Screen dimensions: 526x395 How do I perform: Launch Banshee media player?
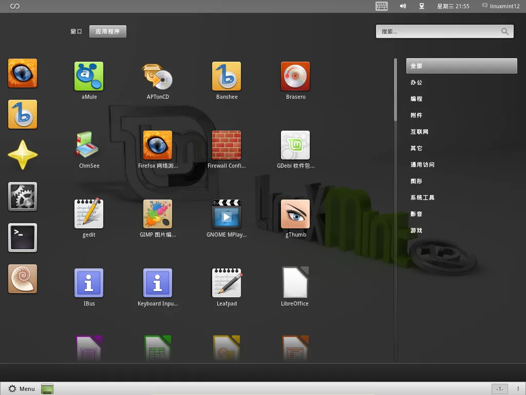pyautogui.click(x=227, y=76)
